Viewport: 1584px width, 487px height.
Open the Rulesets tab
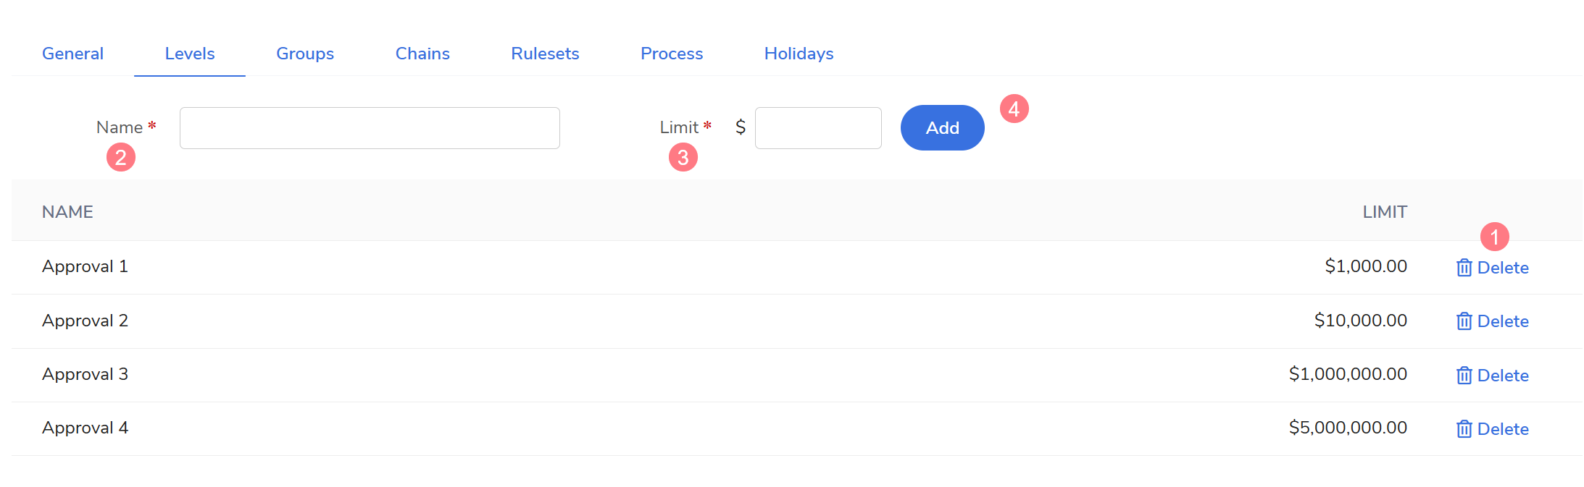[545, 54]
